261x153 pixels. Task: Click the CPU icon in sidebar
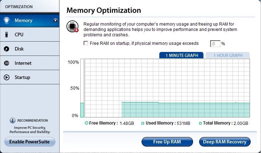point(6,35)
